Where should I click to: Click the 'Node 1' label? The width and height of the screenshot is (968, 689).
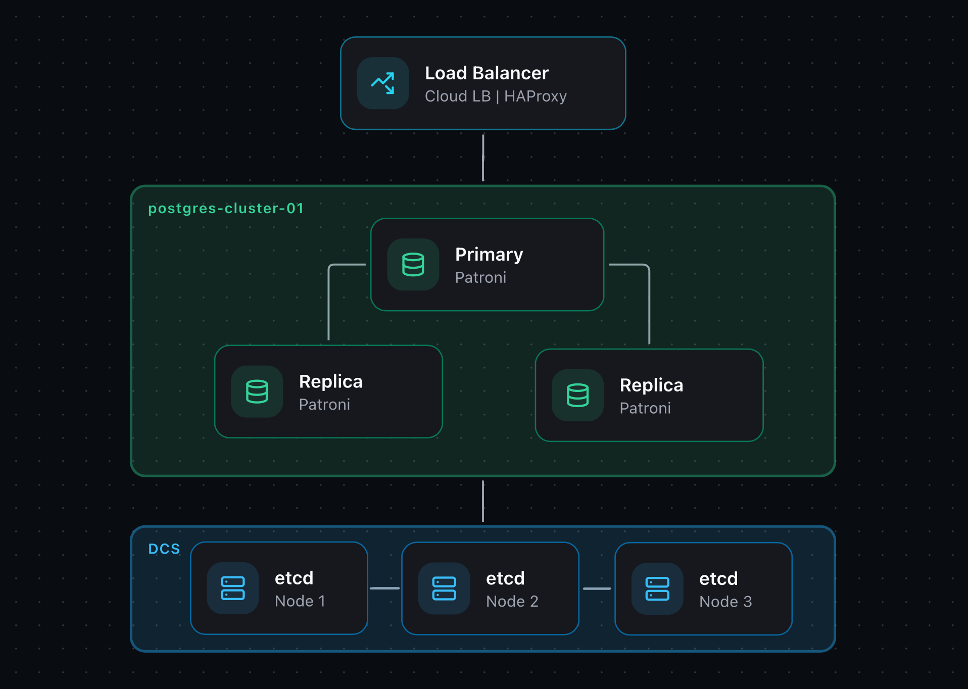(300, 601)
